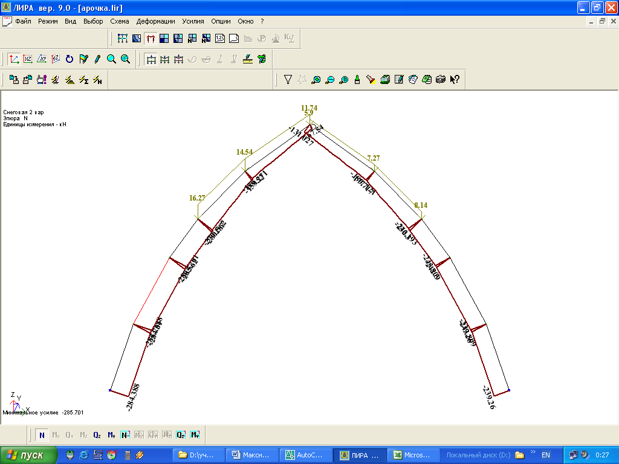Click the blank document curve icon
The width and height of the screenshot is (619, 464).
pos(234,38)
